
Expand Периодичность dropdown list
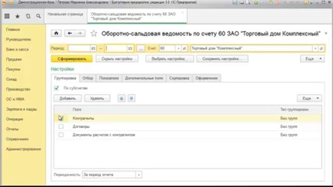pos(139,175)
